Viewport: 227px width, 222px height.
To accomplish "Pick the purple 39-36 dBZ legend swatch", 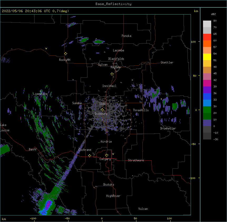I will pos(207,90).
